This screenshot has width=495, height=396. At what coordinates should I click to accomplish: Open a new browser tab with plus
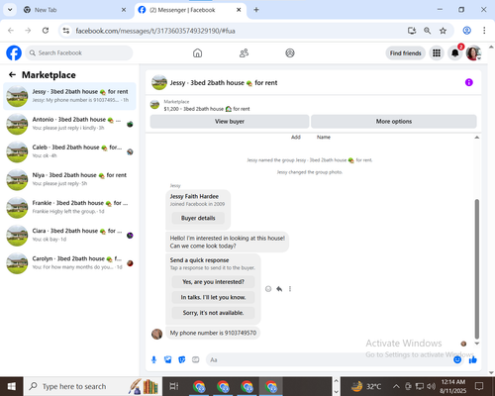point(256,10)
